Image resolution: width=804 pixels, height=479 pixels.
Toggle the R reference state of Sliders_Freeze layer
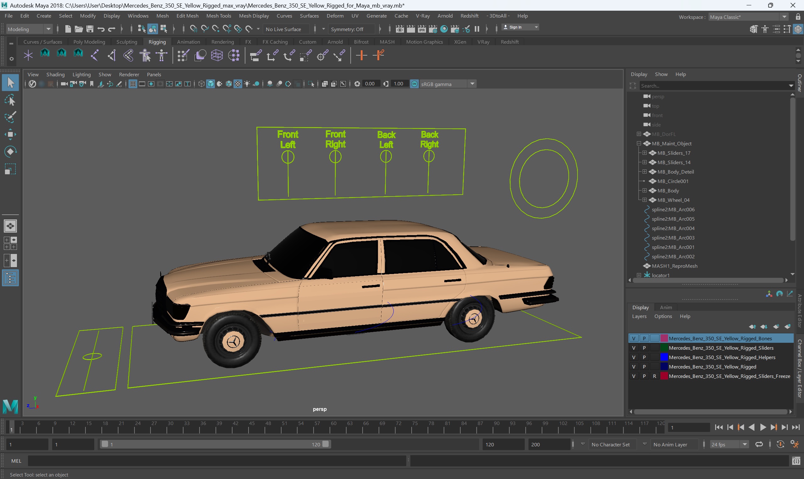point(654,376)
